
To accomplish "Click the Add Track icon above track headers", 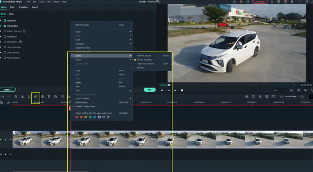I will point(2,103).
